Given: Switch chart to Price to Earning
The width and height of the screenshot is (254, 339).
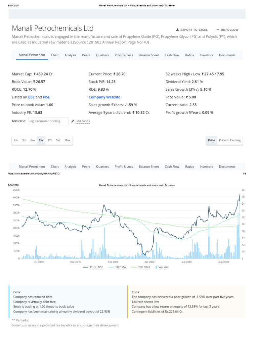Looking at the screenshot, I should (230, 140).
